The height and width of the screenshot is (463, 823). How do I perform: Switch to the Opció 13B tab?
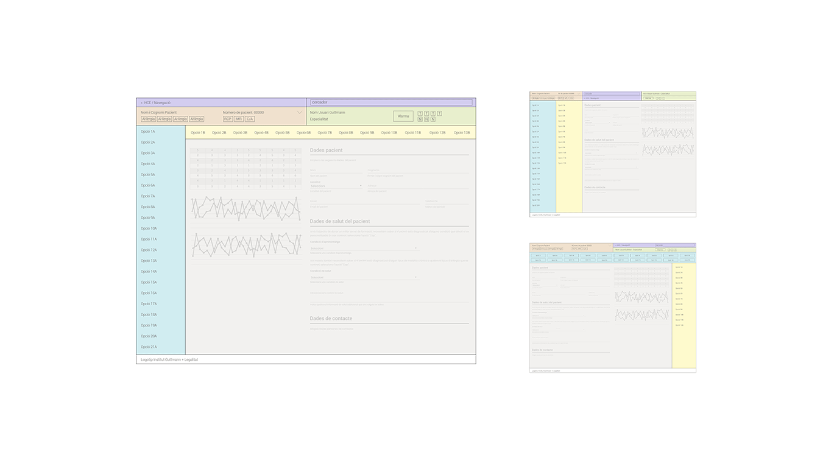(x=462, y=133)
